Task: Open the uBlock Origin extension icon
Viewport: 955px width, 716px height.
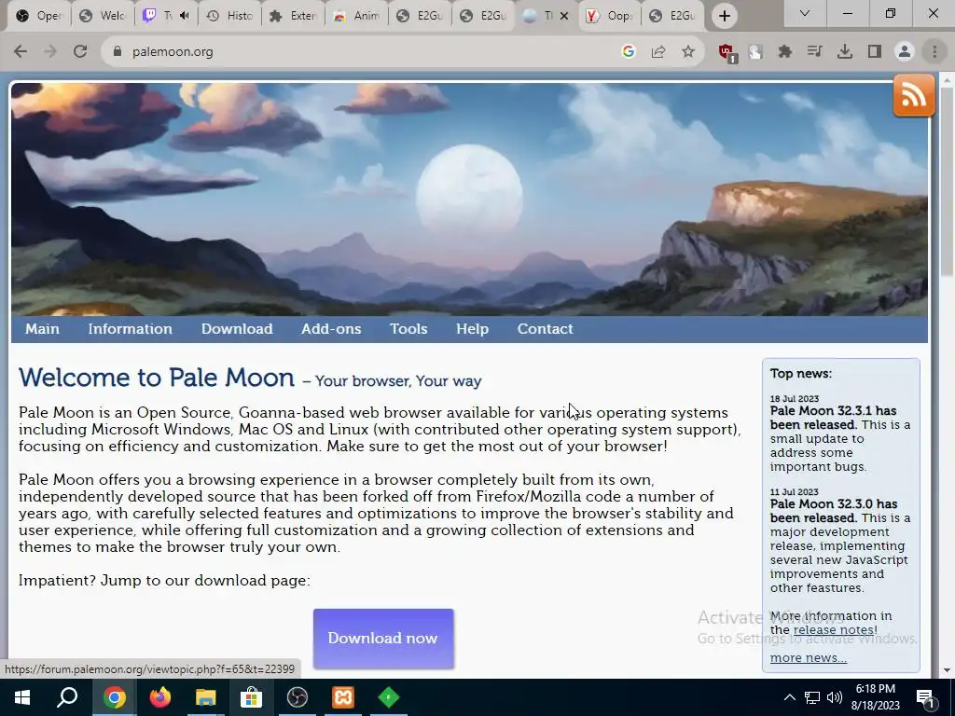Action: pyautogui.click(x=727, y=53)
